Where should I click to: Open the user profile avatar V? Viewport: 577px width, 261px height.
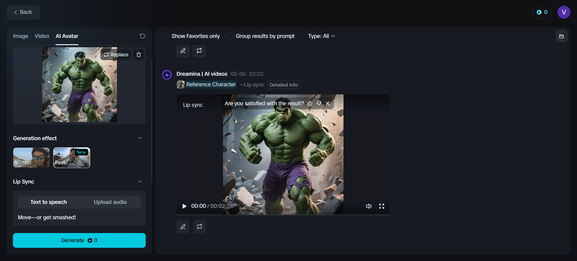click(x=564, y=12)
